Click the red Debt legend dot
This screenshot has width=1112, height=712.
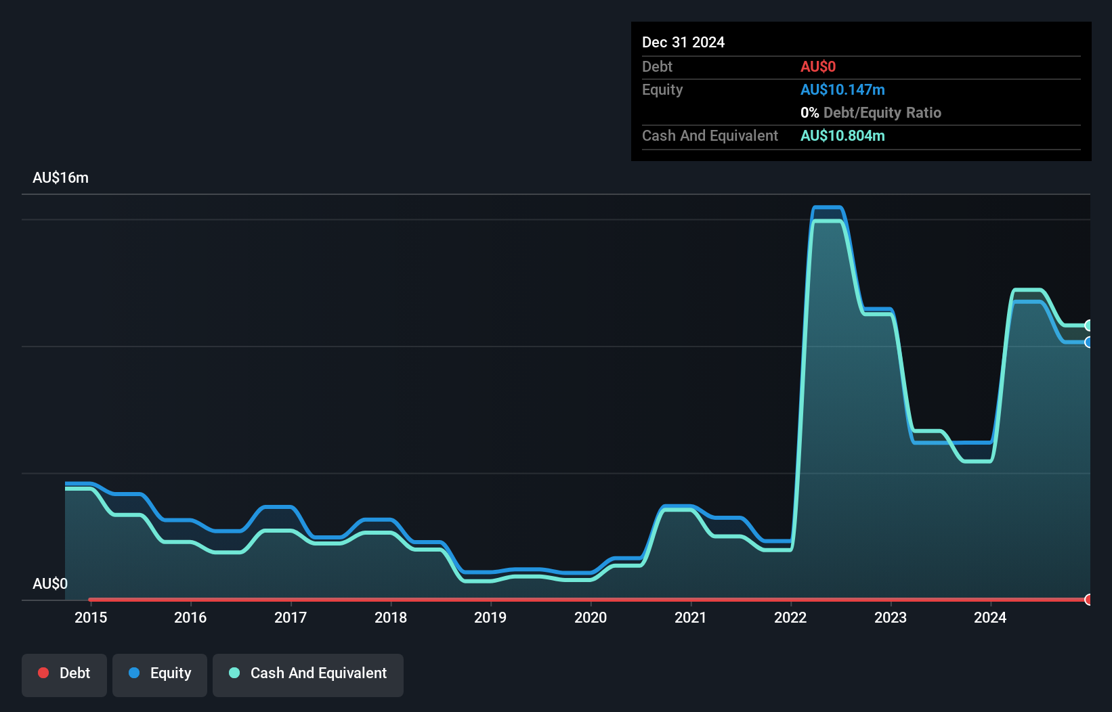pos(43,673)
